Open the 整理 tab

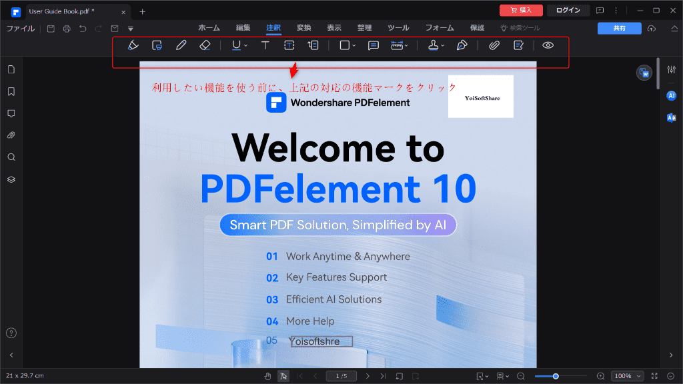(x=365, y=28)
